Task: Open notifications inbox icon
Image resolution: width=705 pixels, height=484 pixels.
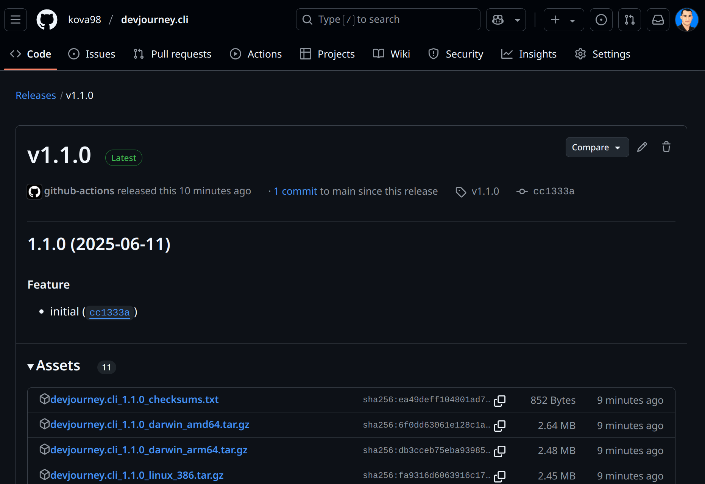Action: [658, 20]
